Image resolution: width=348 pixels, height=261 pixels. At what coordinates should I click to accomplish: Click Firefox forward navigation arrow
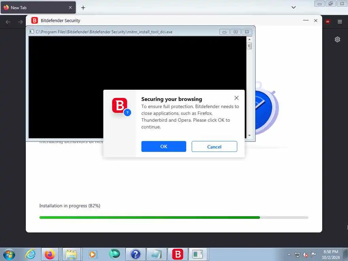click(x=20, y=22)
